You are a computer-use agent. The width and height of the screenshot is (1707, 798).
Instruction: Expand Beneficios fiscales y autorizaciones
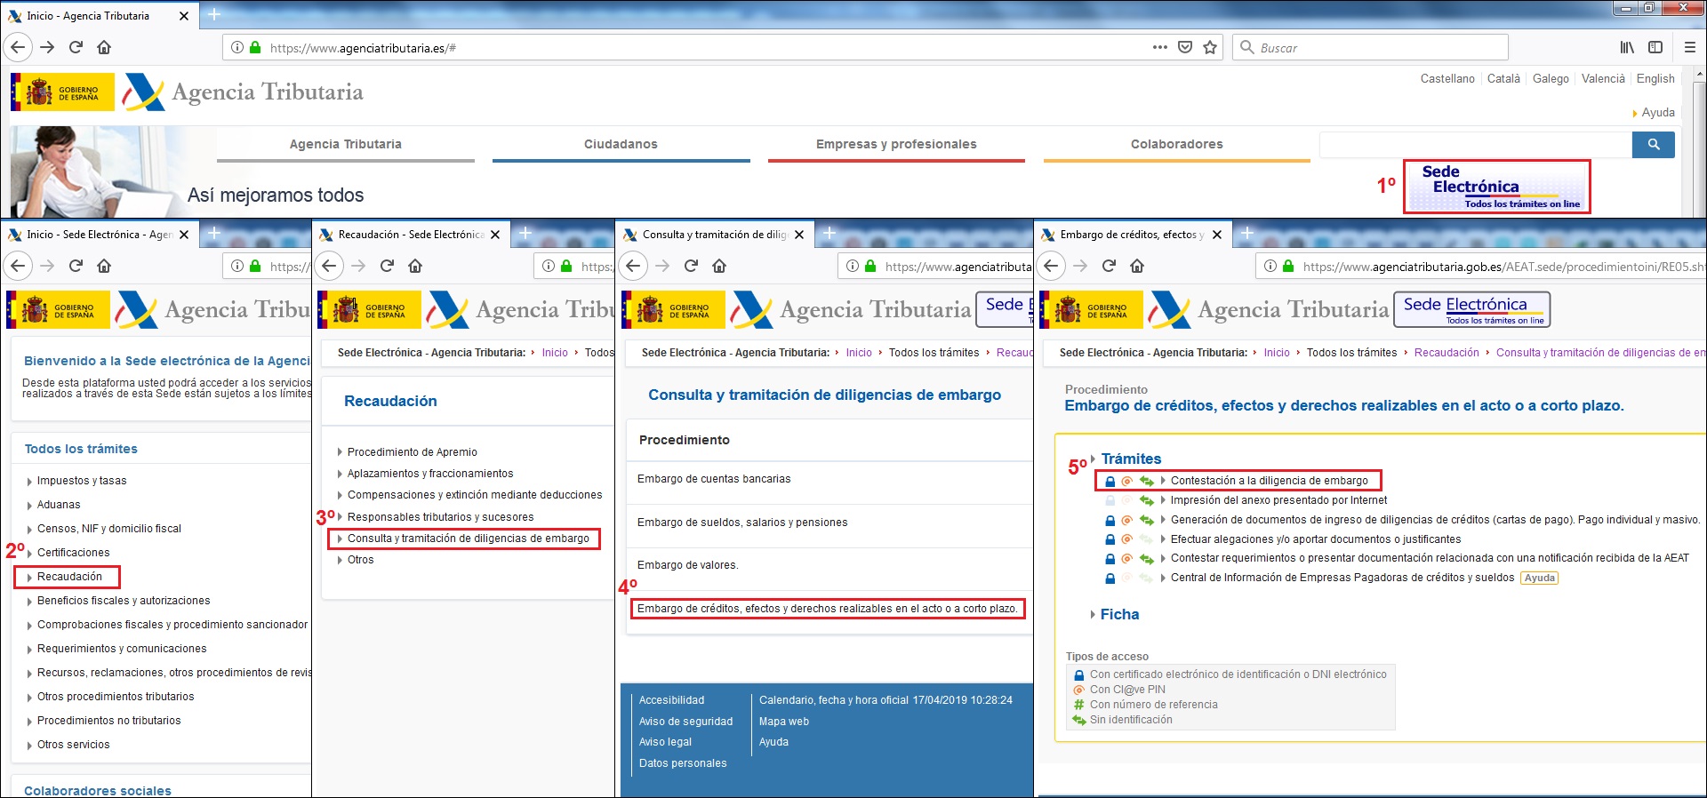coord(124,601)
